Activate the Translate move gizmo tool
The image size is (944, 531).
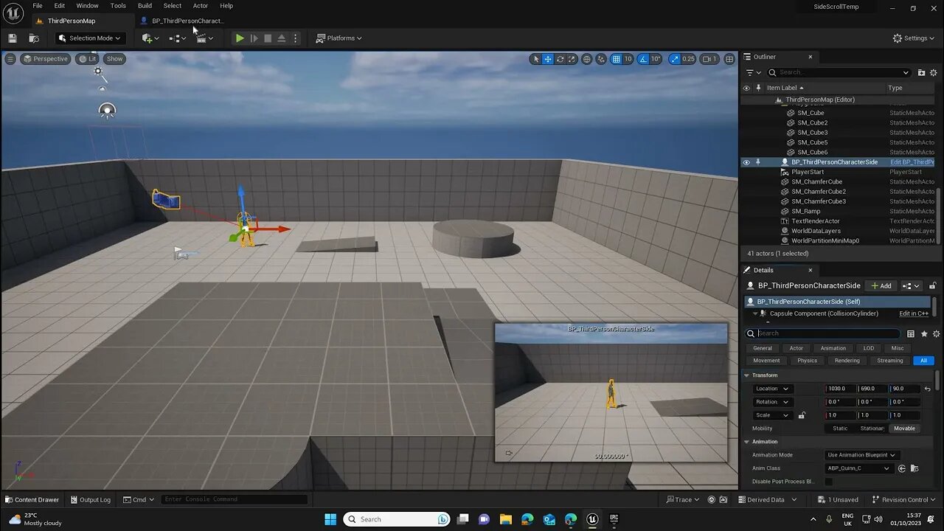(548, 59)
